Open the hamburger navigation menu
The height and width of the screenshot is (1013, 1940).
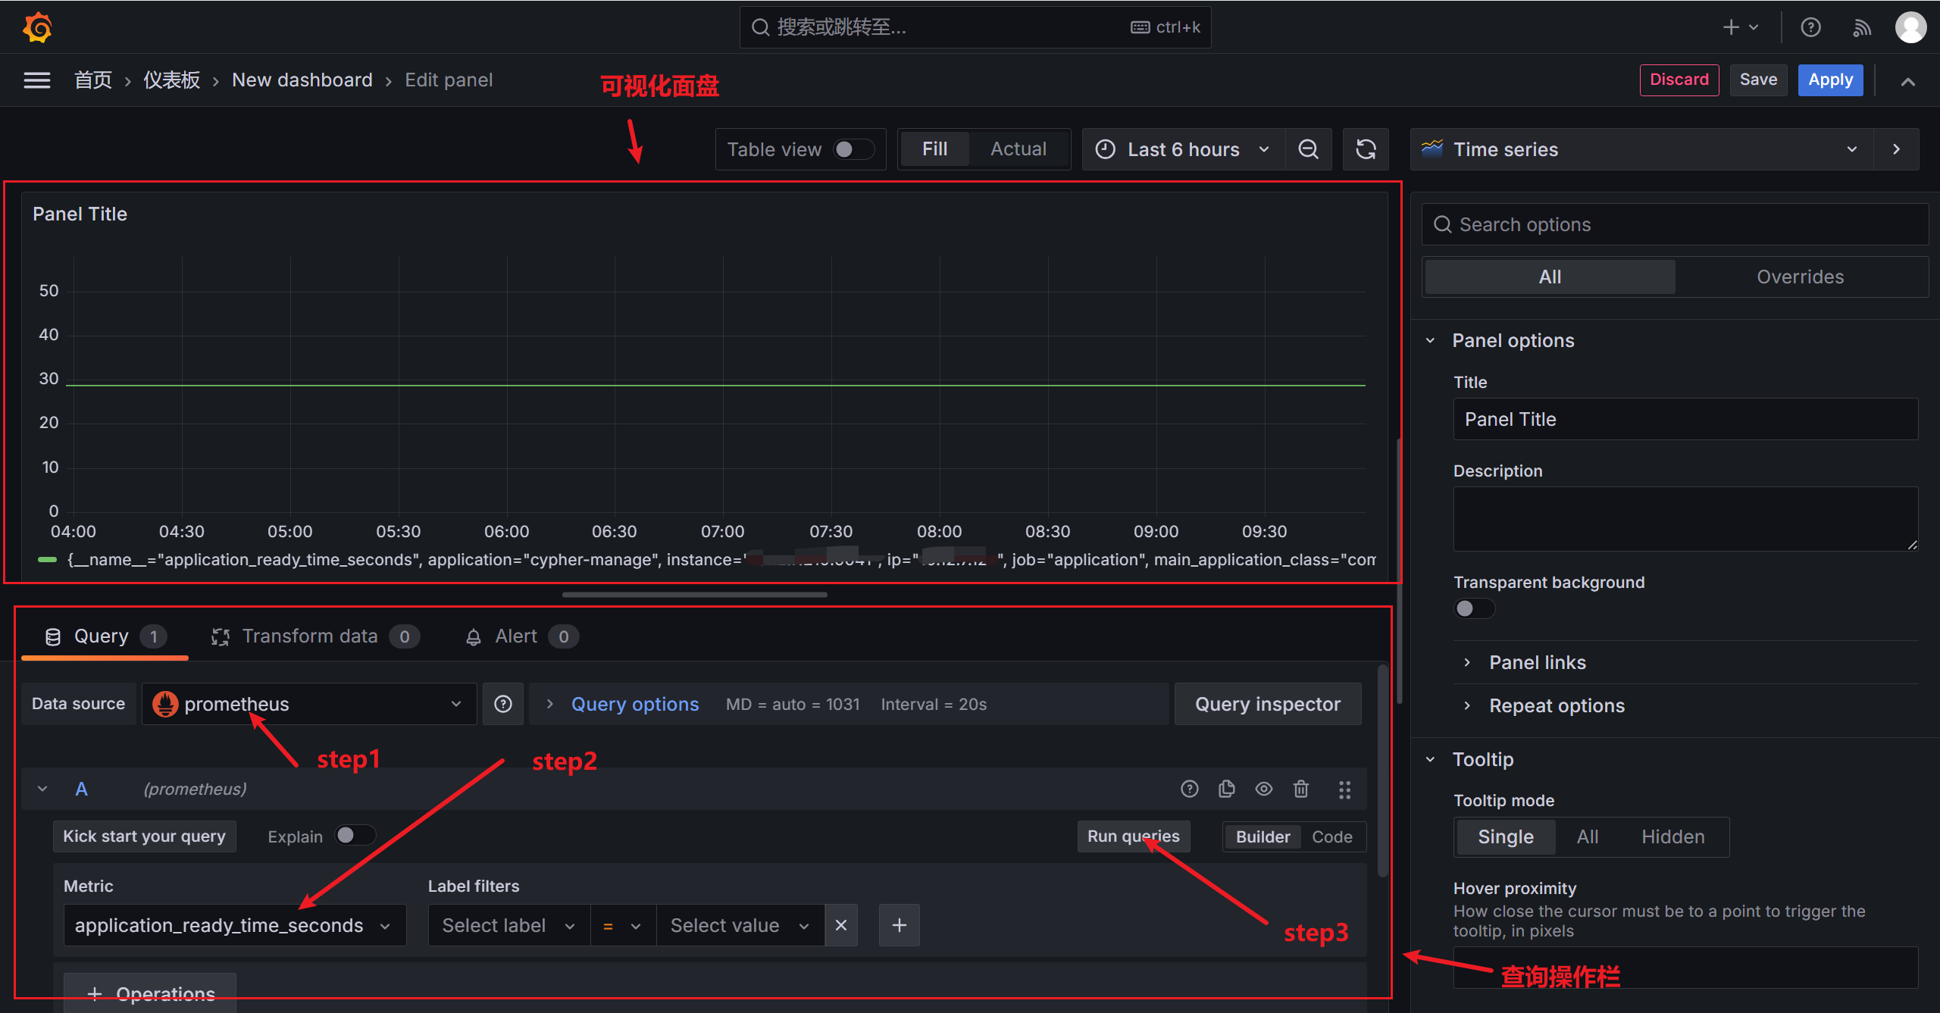click(37, 80)
